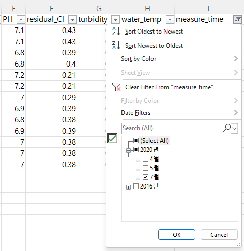Toggle the (Select All) checkbox

click(136, 140)
